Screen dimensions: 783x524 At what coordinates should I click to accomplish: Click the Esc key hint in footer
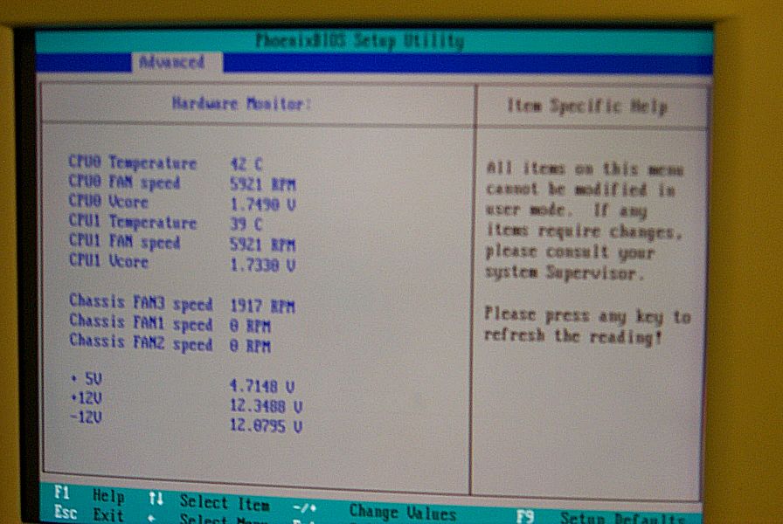pos(66,512)
